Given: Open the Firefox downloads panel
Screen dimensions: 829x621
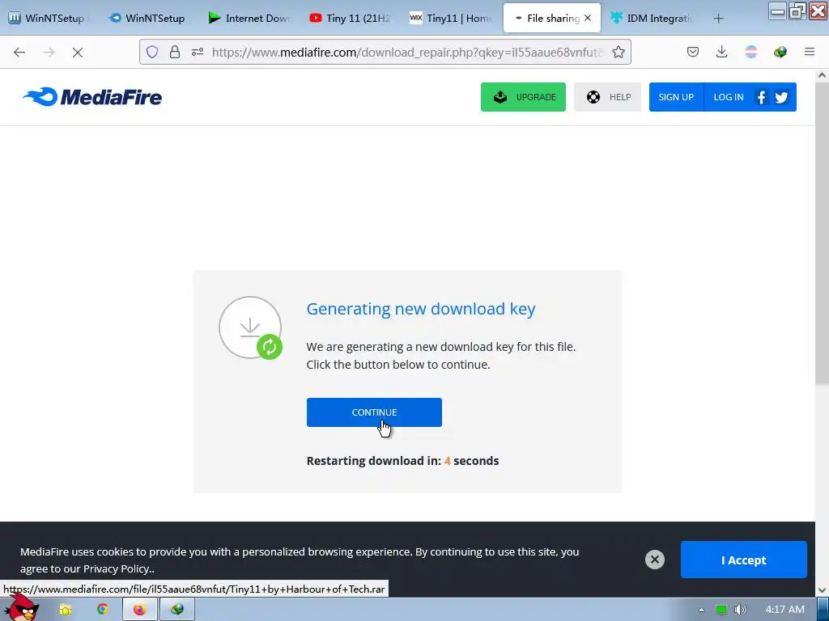Looking at the screenshot, I should (721, 52).
